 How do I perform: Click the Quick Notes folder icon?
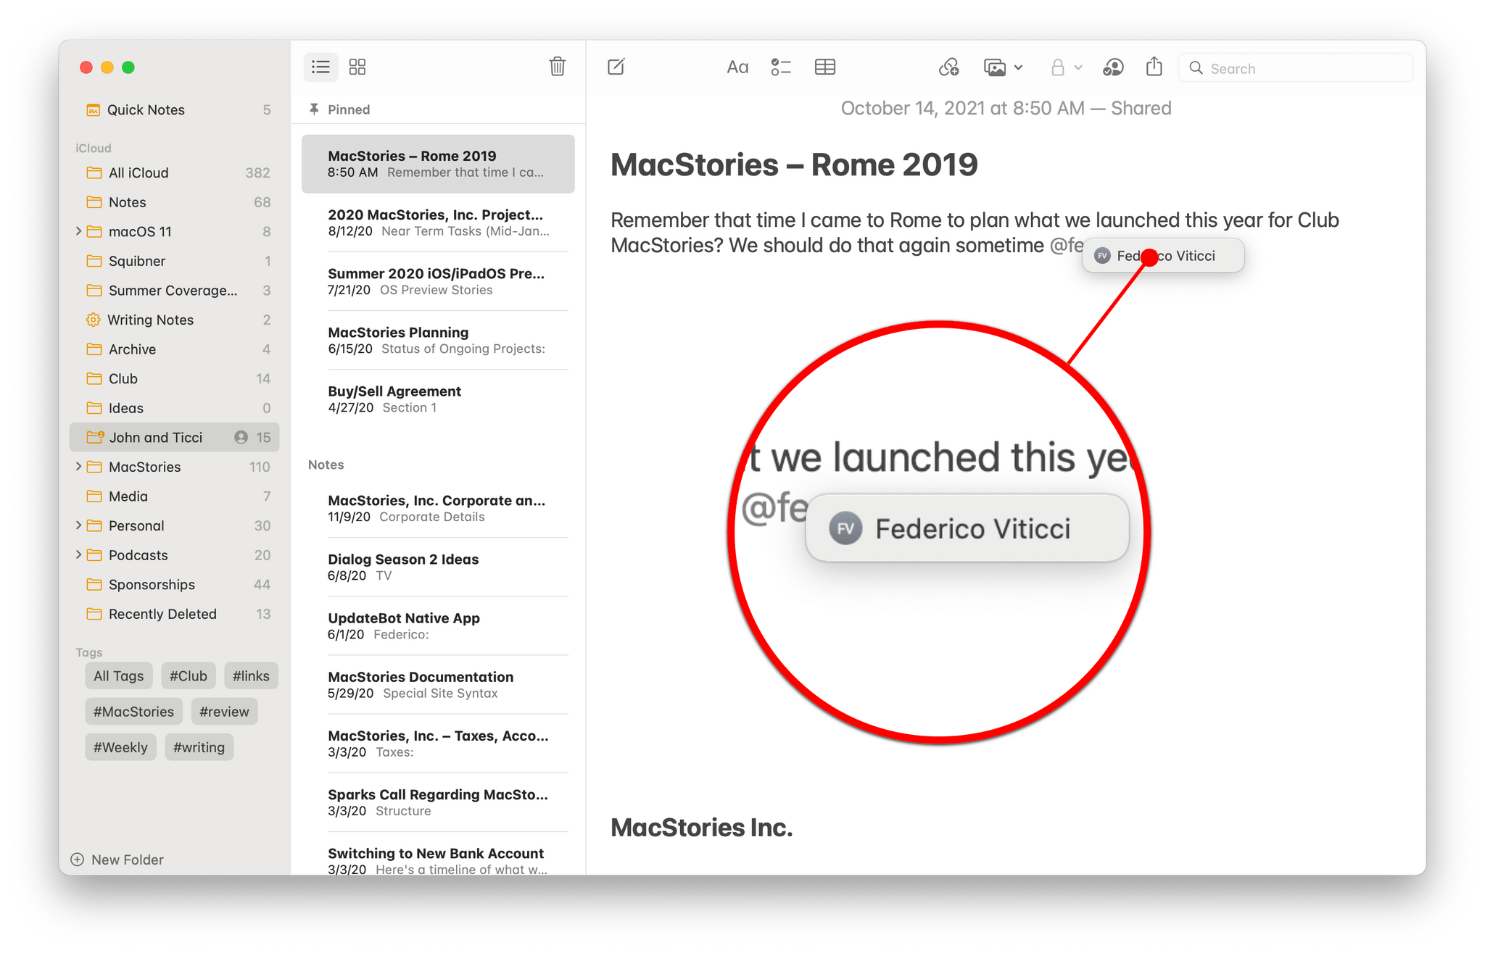pyautogui.click(x=93, y=109)
